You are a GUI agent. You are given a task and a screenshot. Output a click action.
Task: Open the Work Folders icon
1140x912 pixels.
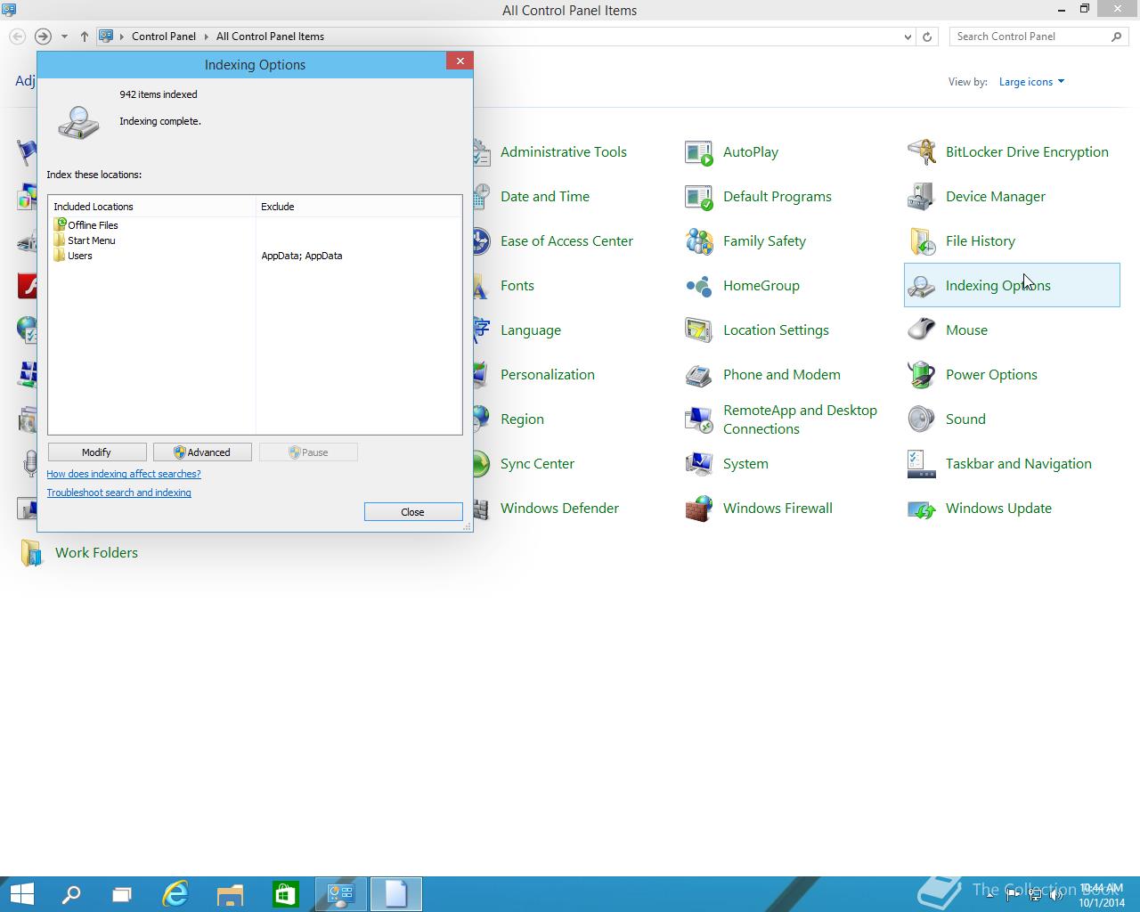(31, 553)
